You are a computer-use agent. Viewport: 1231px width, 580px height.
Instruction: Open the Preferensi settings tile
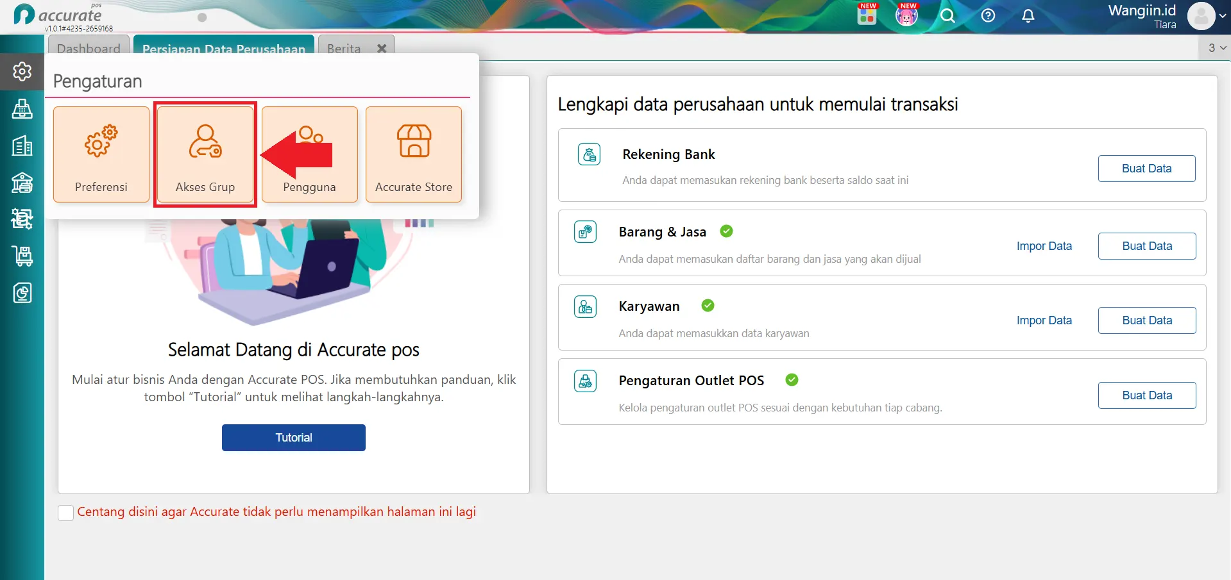(101, 154)
